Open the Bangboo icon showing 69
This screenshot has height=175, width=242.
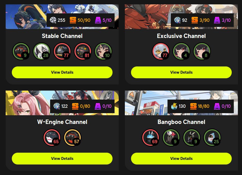[151, 137]
